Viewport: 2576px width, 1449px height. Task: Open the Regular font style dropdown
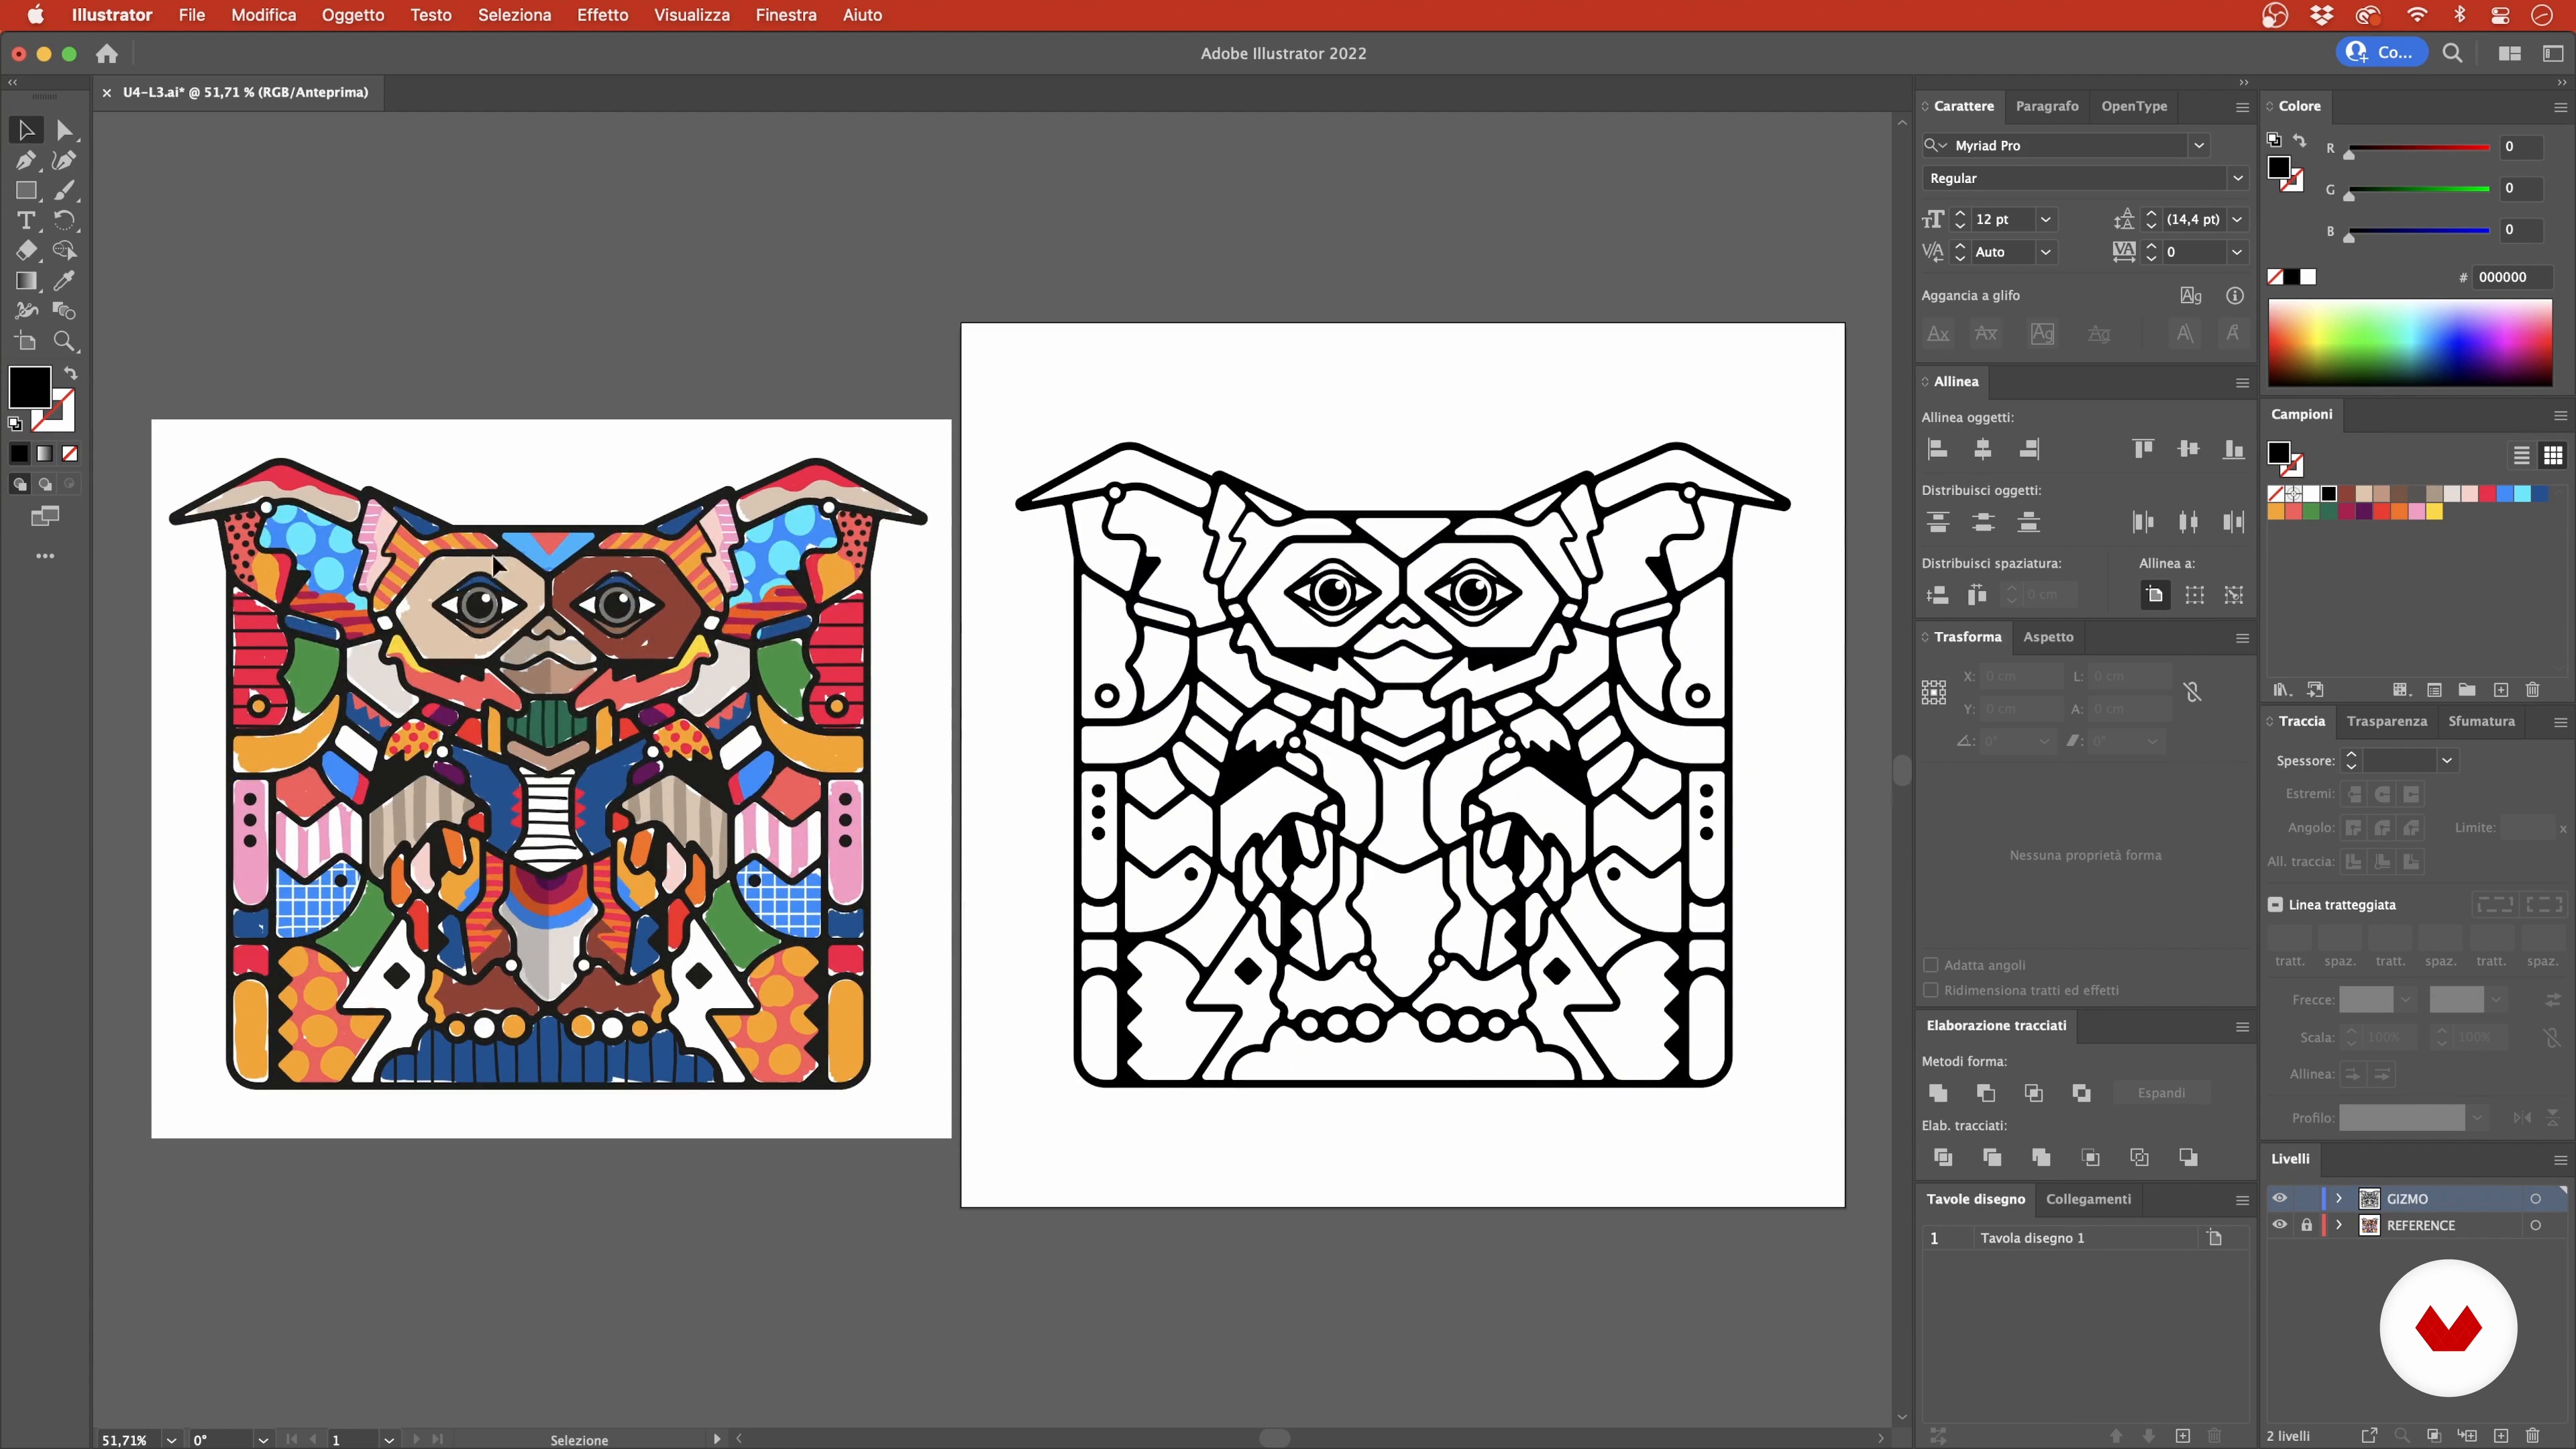coord(2237,178)
